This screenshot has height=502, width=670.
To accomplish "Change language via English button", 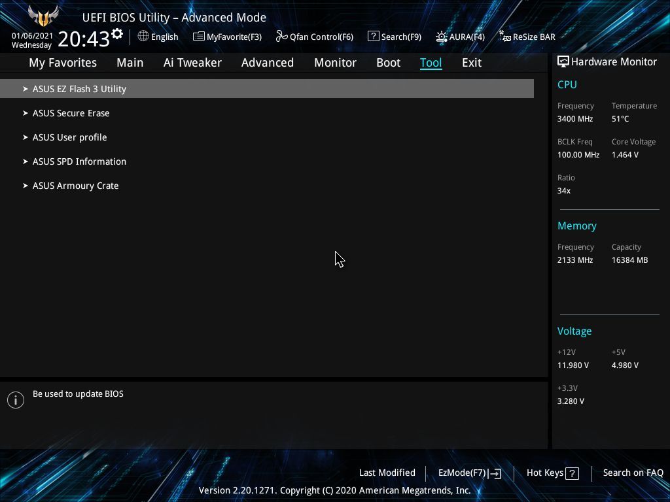I will point(158,37).
